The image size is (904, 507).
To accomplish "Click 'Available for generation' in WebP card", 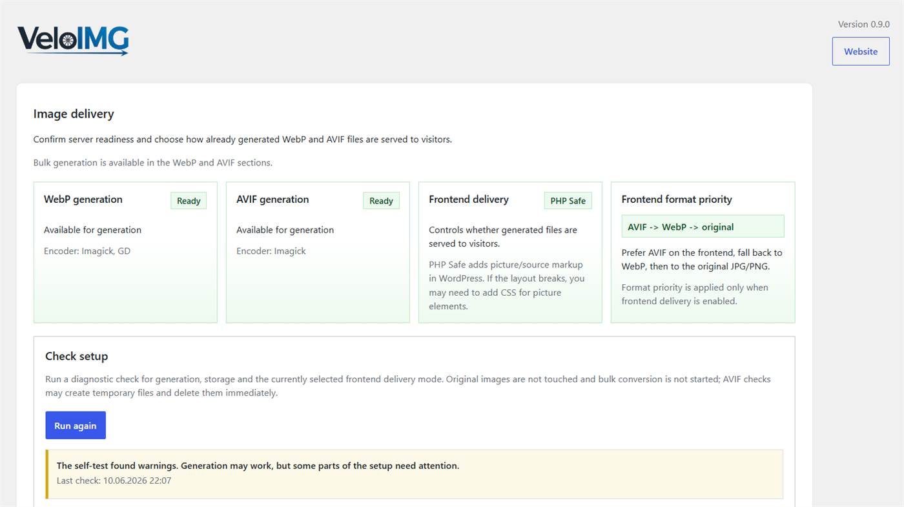I will click(x=92, y=230).
